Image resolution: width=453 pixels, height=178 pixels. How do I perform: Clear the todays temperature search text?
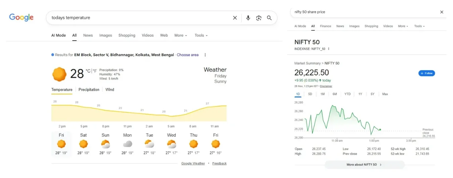coord(235,18)
